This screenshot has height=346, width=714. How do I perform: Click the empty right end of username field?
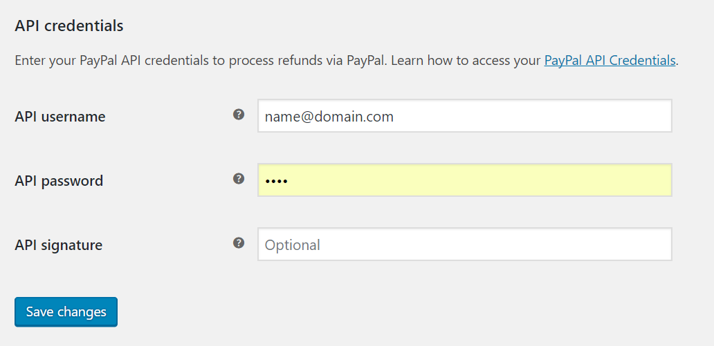(x=592, y=116)
